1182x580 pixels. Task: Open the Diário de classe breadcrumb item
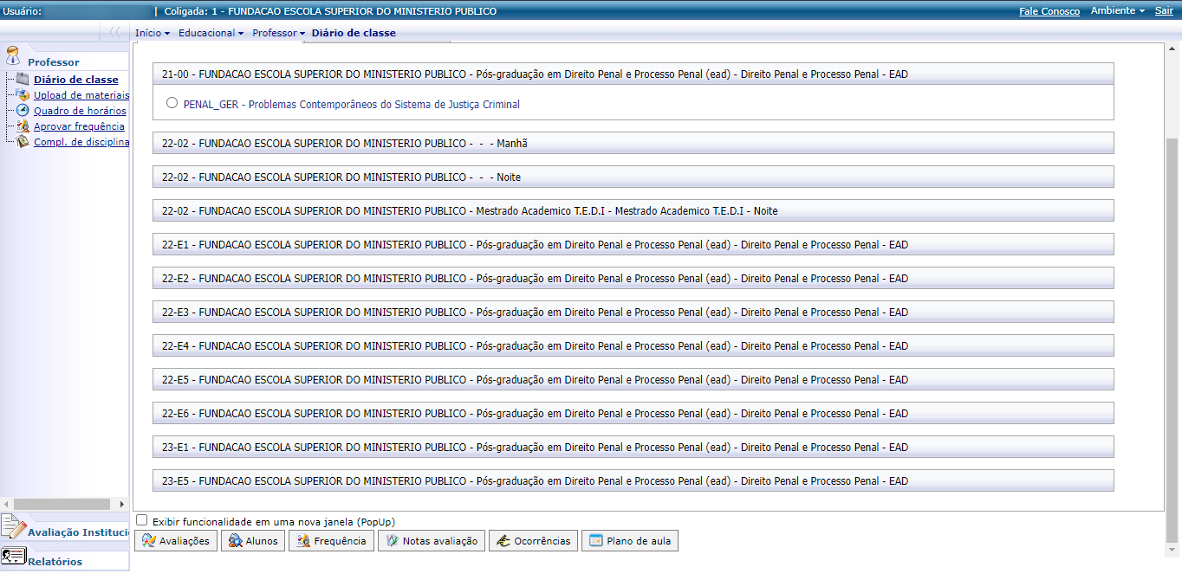[x=354, y=33]
